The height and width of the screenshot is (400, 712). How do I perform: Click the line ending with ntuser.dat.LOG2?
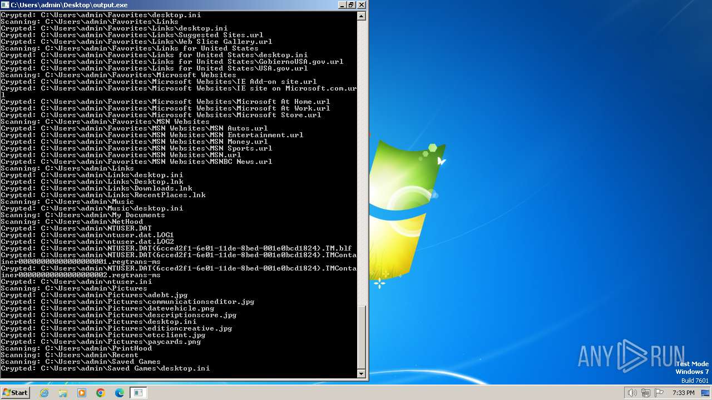(x=87, y=242)
